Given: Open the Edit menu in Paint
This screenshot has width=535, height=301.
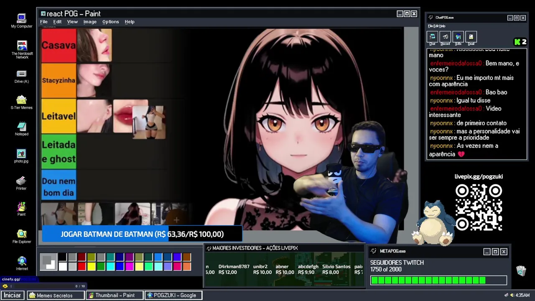Looking at the screenshot, I should (57, 22).
